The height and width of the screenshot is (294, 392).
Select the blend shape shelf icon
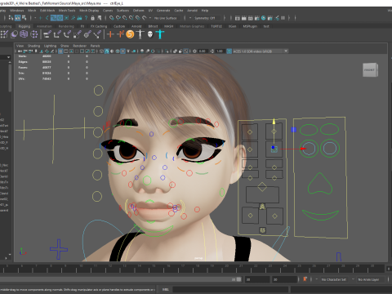pyautogui.click(x=14, y=34)
